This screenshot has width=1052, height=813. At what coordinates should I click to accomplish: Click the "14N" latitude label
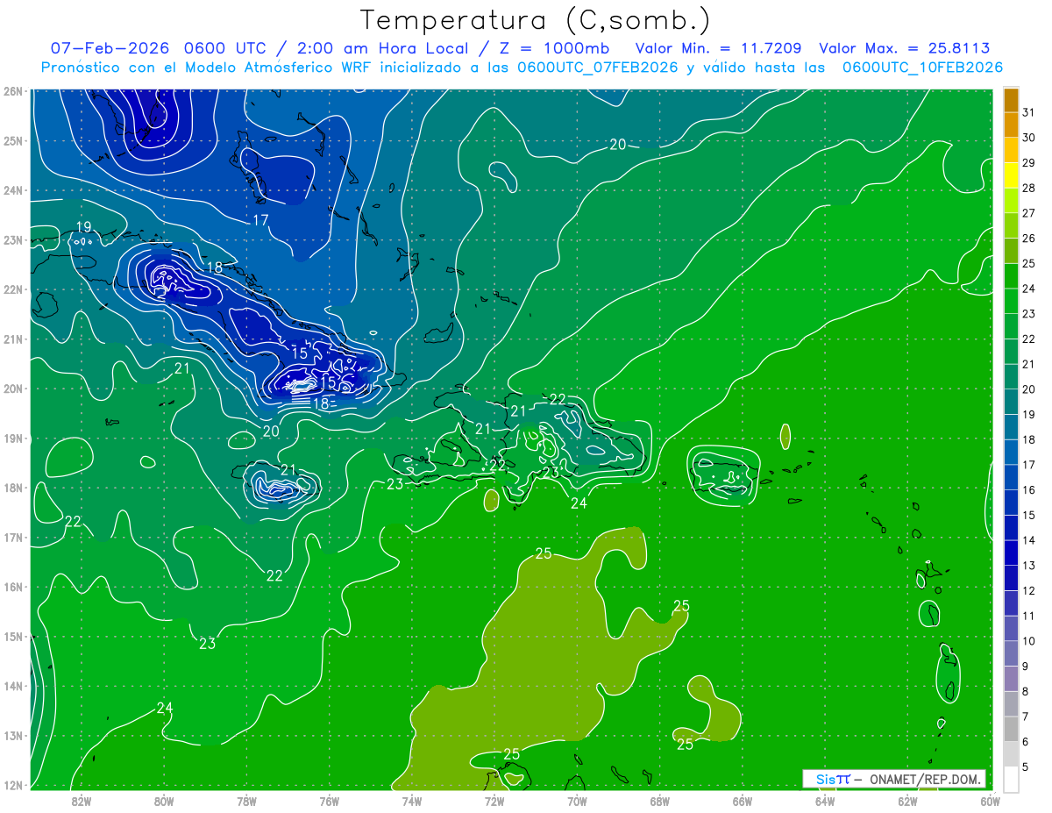coord(12,686)
